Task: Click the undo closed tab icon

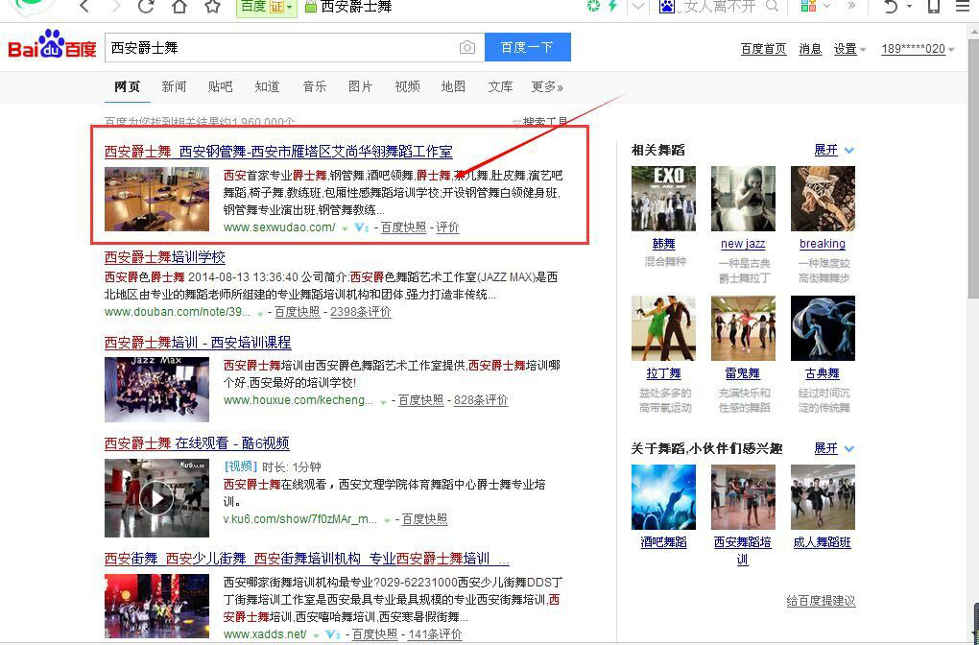Action: point(891,7)
